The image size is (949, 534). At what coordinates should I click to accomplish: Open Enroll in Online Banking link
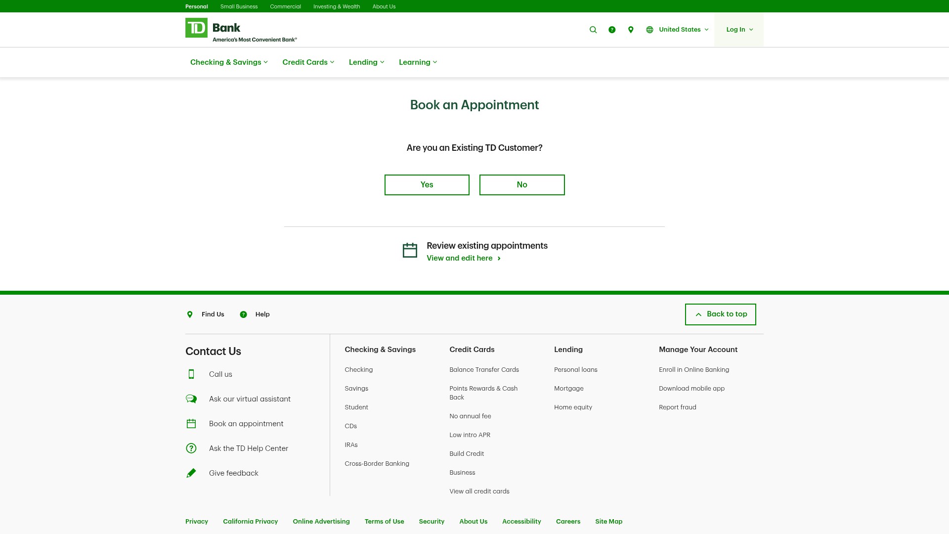[694, 370]
